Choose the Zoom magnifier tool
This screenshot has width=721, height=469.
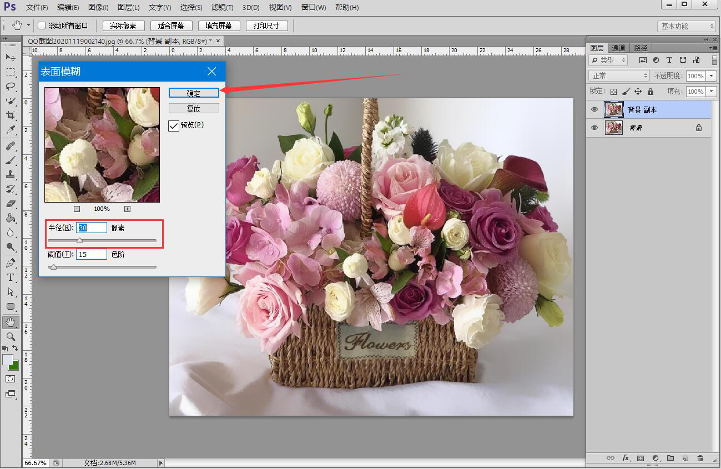coord(11,336)
